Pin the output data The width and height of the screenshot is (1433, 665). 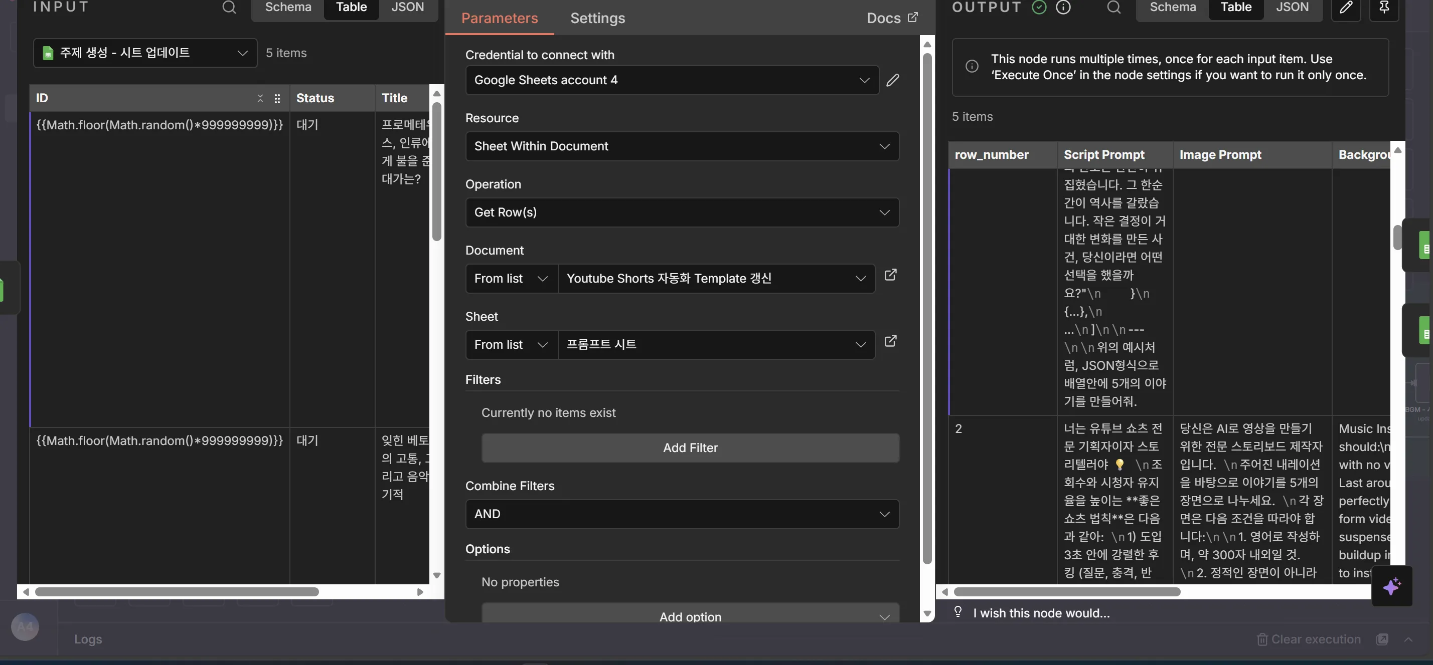click(1383, 7)
